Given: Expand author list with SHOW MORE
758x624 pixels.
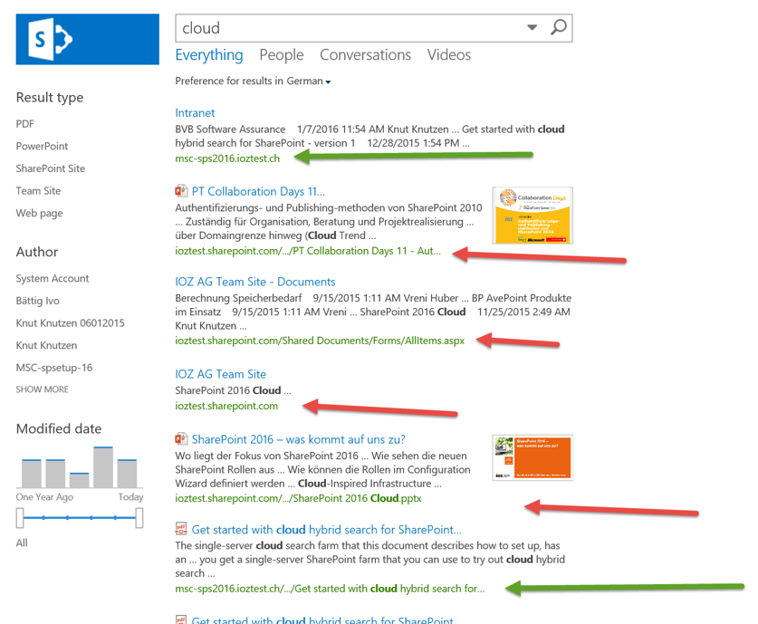Looking at the screenshot, I should tap(42, 389).
